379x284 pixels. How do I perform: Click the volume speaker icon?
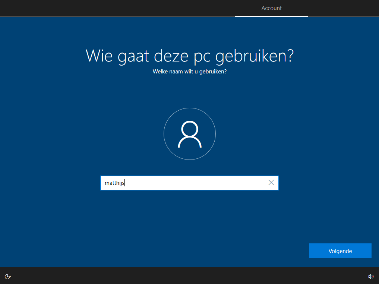pyautogui.click(x=370, y=276)
